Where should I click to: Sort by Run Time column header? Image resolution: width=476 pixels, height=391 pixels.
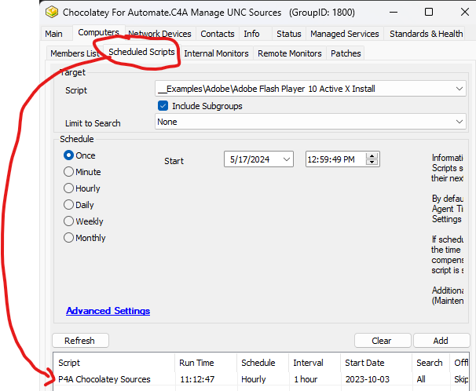pos(206,363)
